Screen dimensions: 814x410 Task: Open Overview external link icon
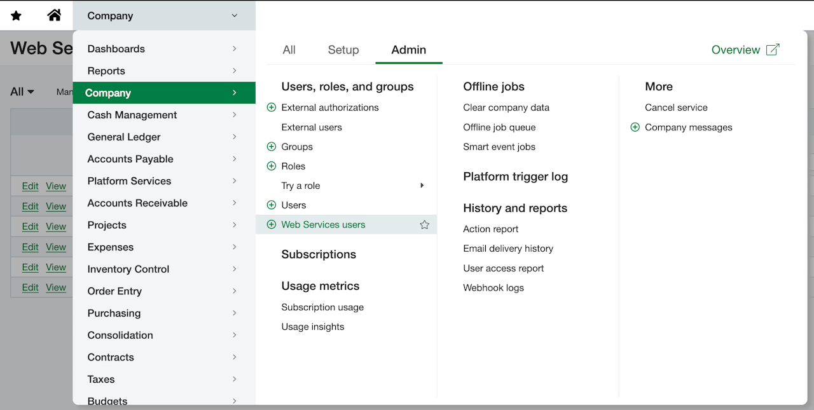[773, 50]
